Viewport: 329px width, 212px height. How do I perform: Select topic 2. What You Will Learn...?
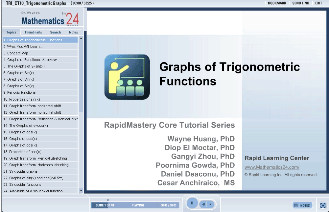(40, 47)
